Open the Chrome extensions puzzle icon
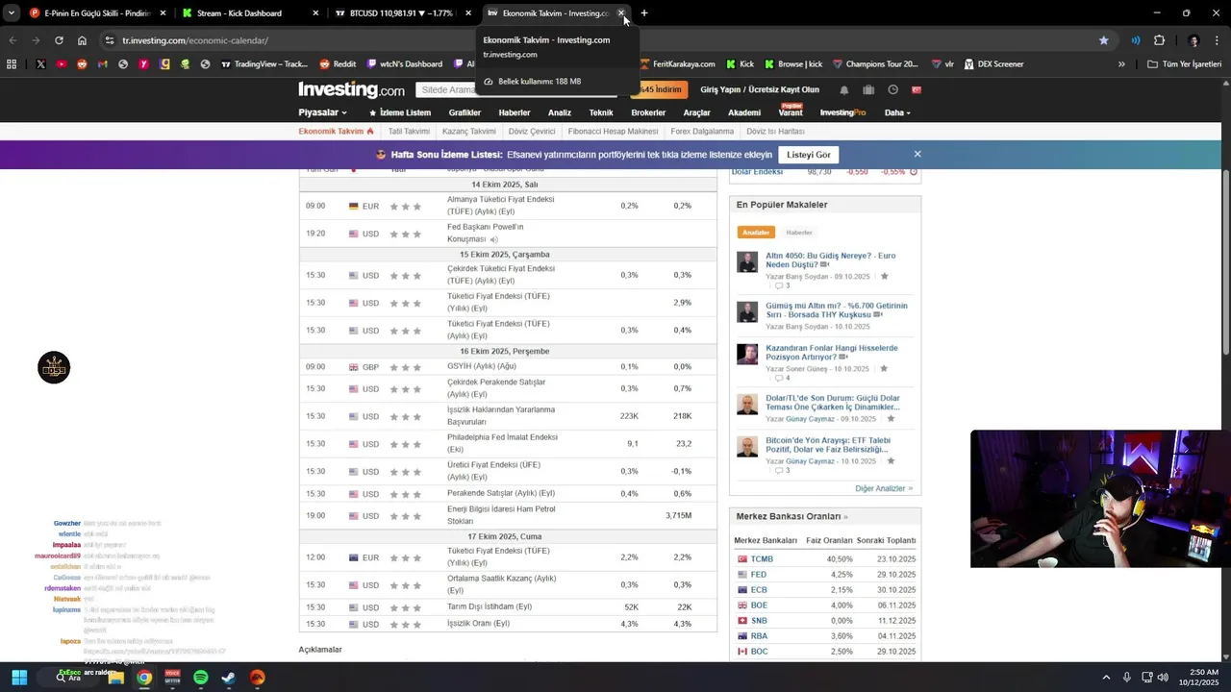This screenshot has width=1231, height=692. pos(1159,40)
